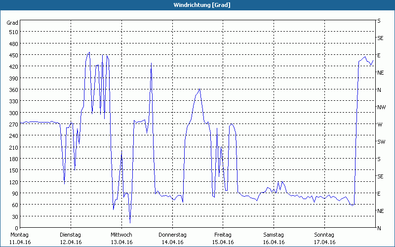Screen dimensions: 395x247
Task: Click the 'Dienstag' day label
Action: (x=70, y=235)
